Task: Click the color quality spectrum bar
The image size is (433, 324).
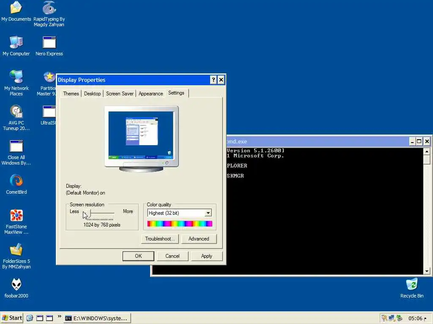Action: pyautogui.click(x=180, y=224)
